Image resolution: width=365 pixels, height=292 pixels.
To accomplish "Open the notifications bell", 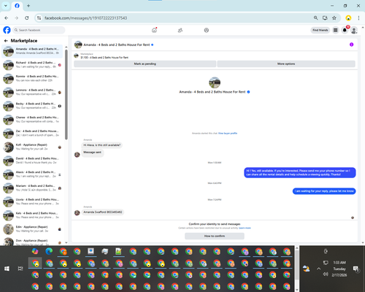I will (x=345, y=30).
